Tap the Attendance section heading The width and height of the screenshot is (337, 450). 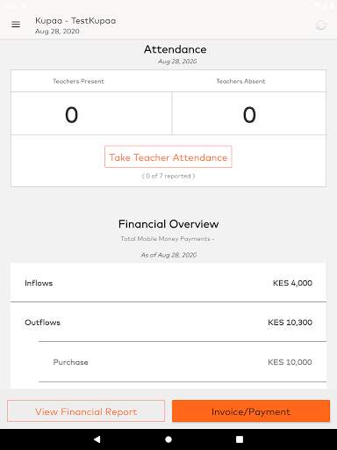[175, 49]
